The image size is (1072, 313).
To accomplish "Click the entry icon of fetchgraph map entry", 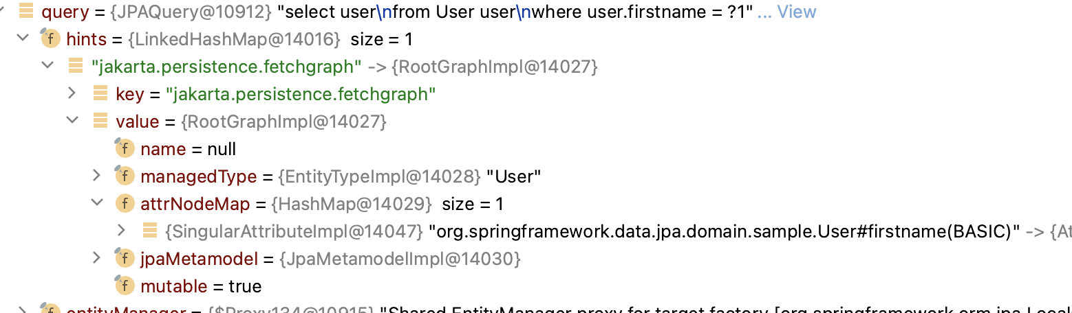I will (76, 67).
